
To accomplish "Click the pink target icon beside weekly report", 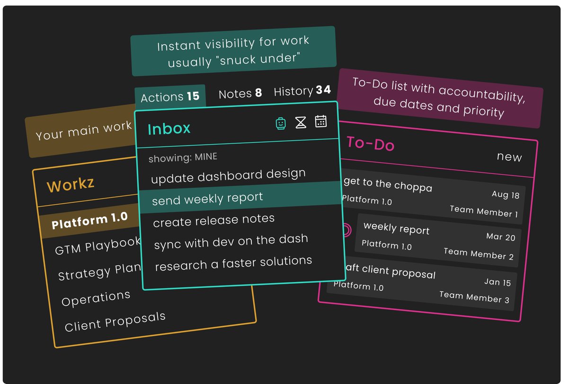I will (346, 230).
